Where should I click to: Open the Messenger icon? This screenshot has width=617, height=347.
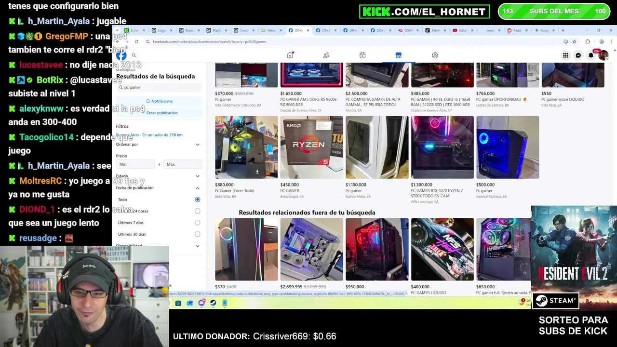578,55
